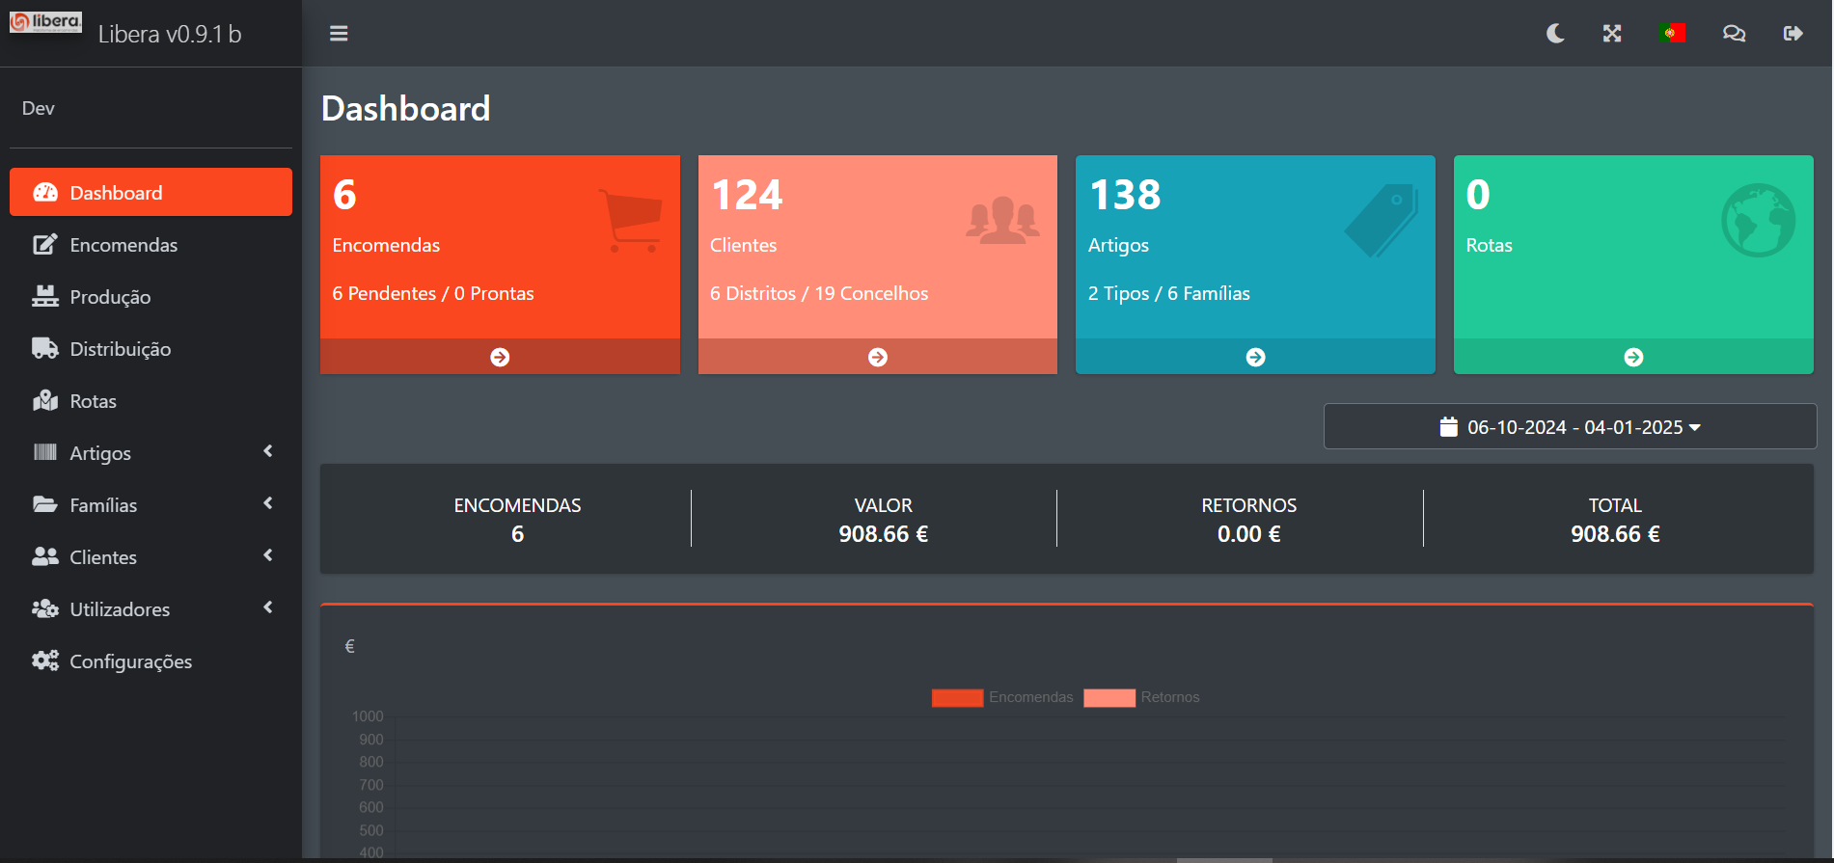Open the Encomendas card arrow link
The image size is (1834, 863).
(x=500, y=357)
